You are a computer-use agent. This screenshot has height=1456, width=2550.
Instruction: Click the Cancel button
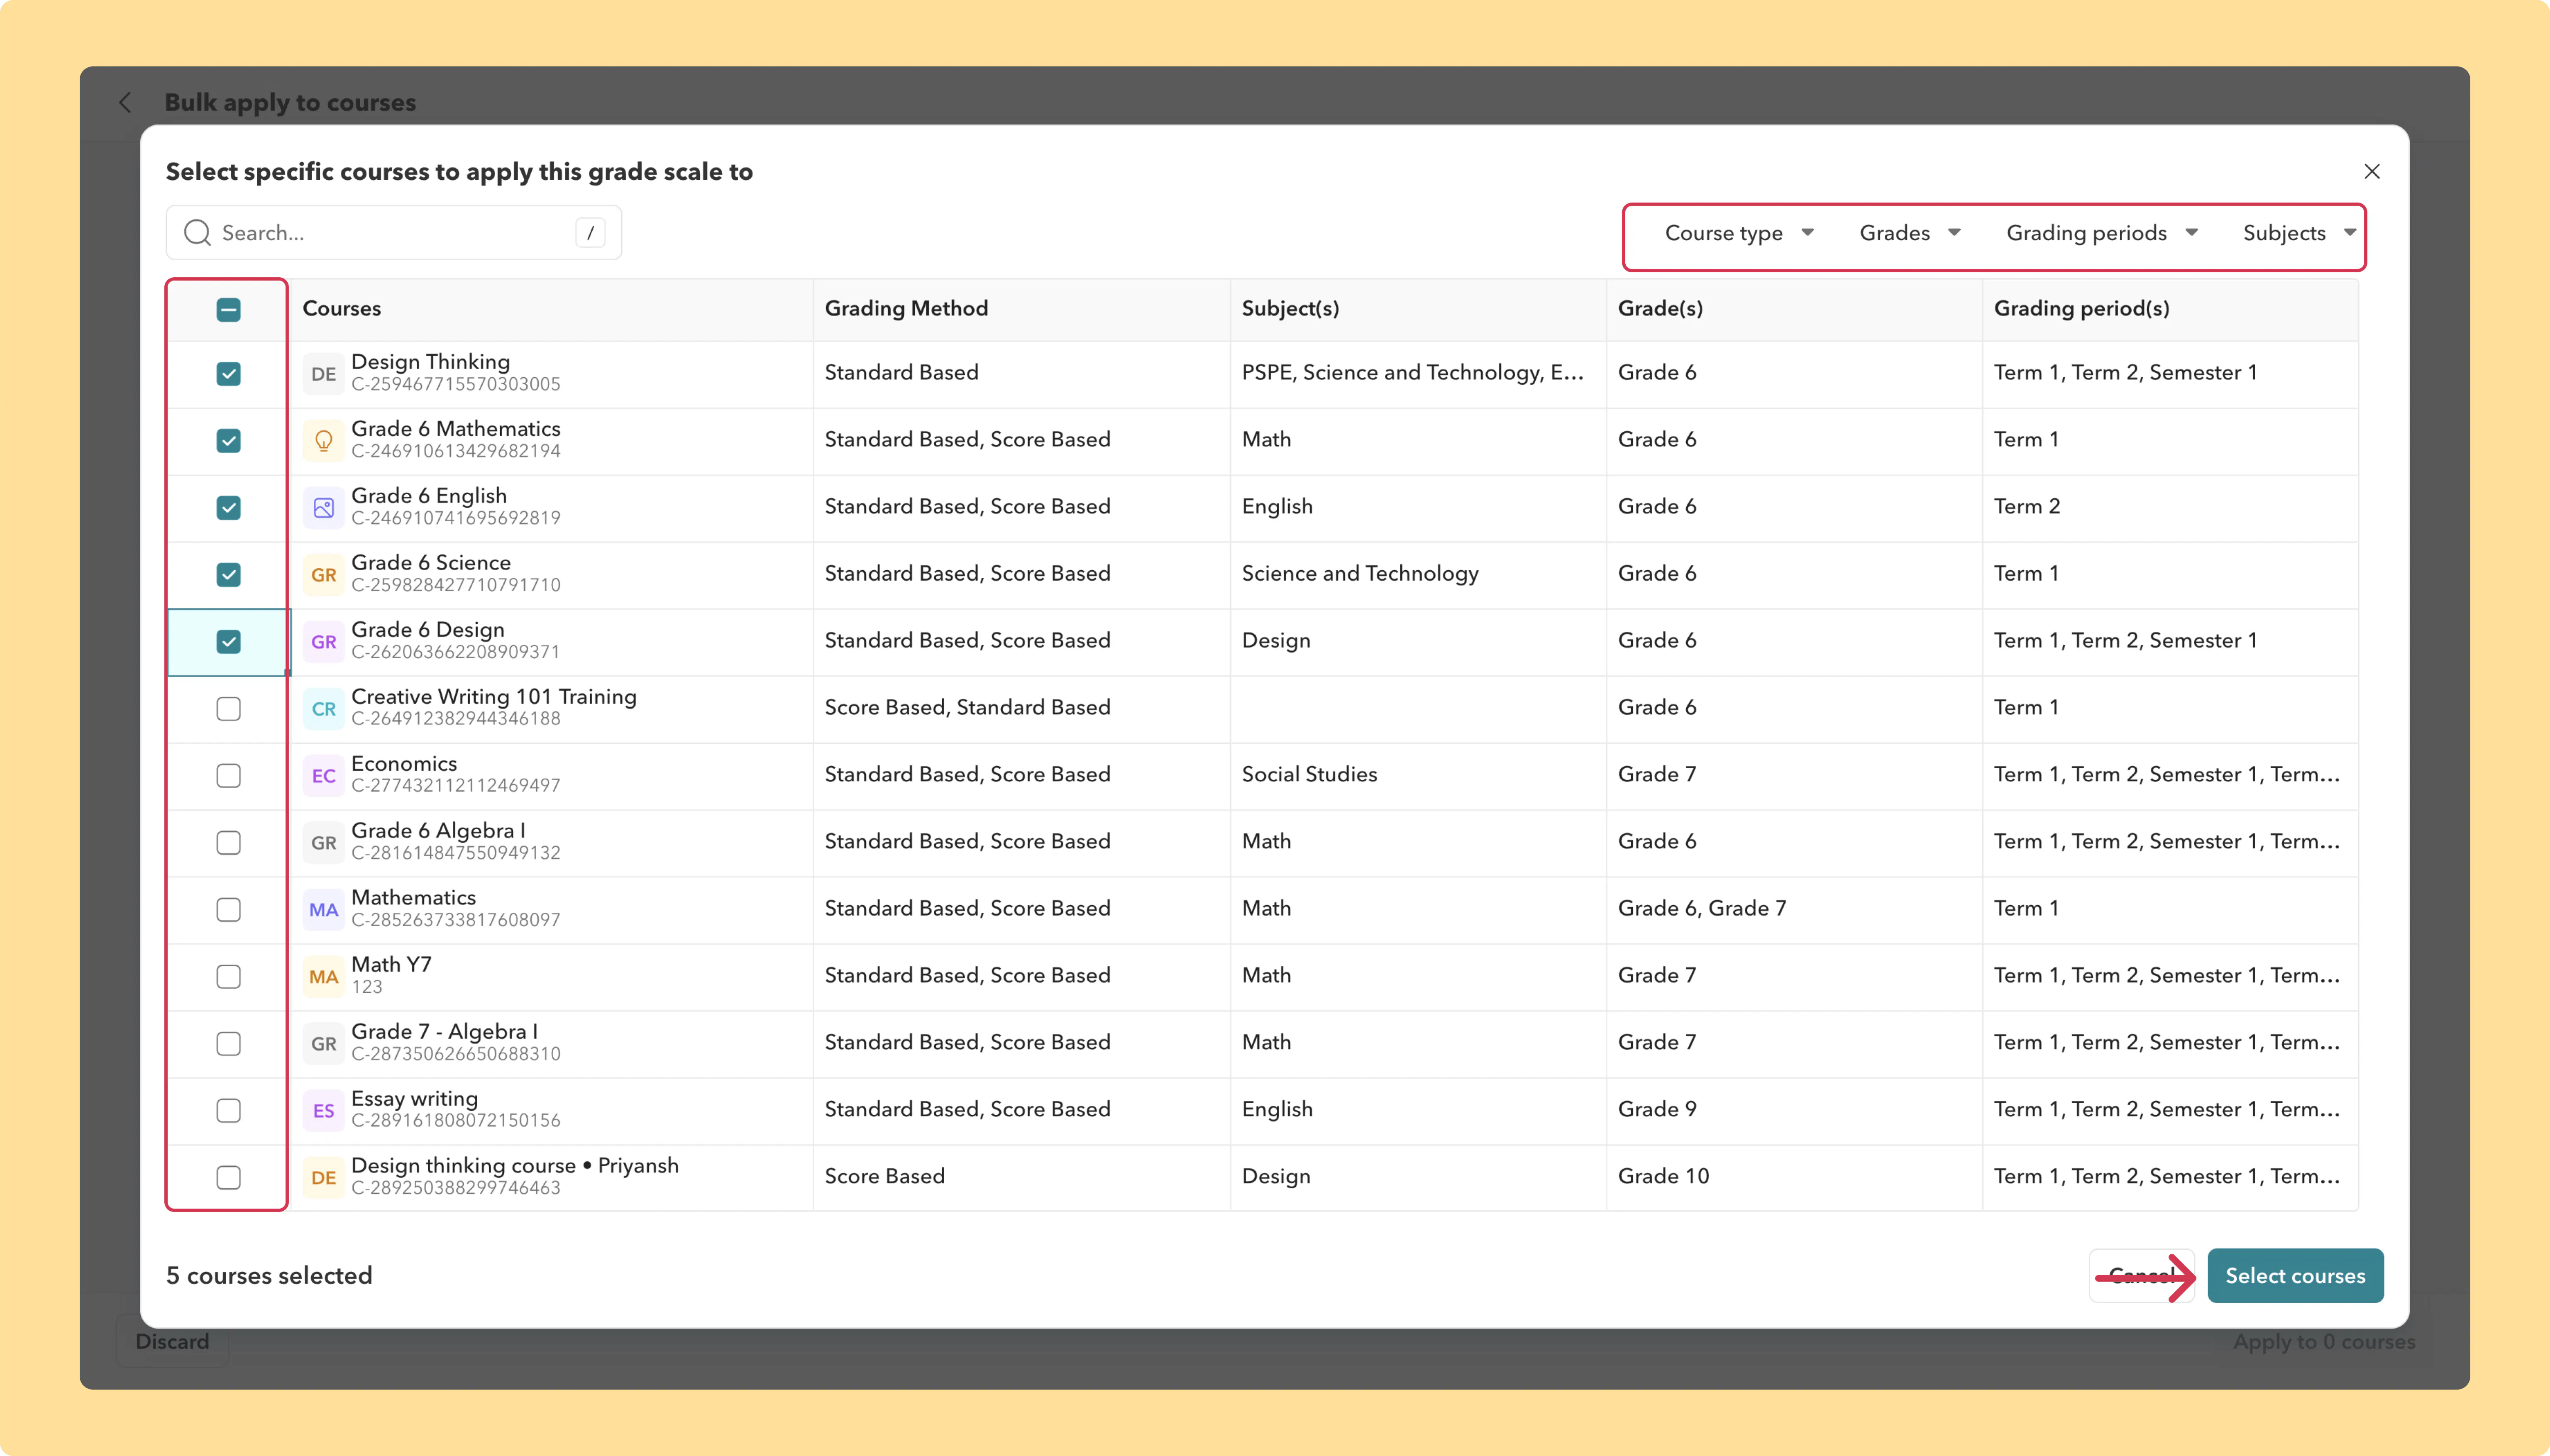(x=2141, y=1276)
